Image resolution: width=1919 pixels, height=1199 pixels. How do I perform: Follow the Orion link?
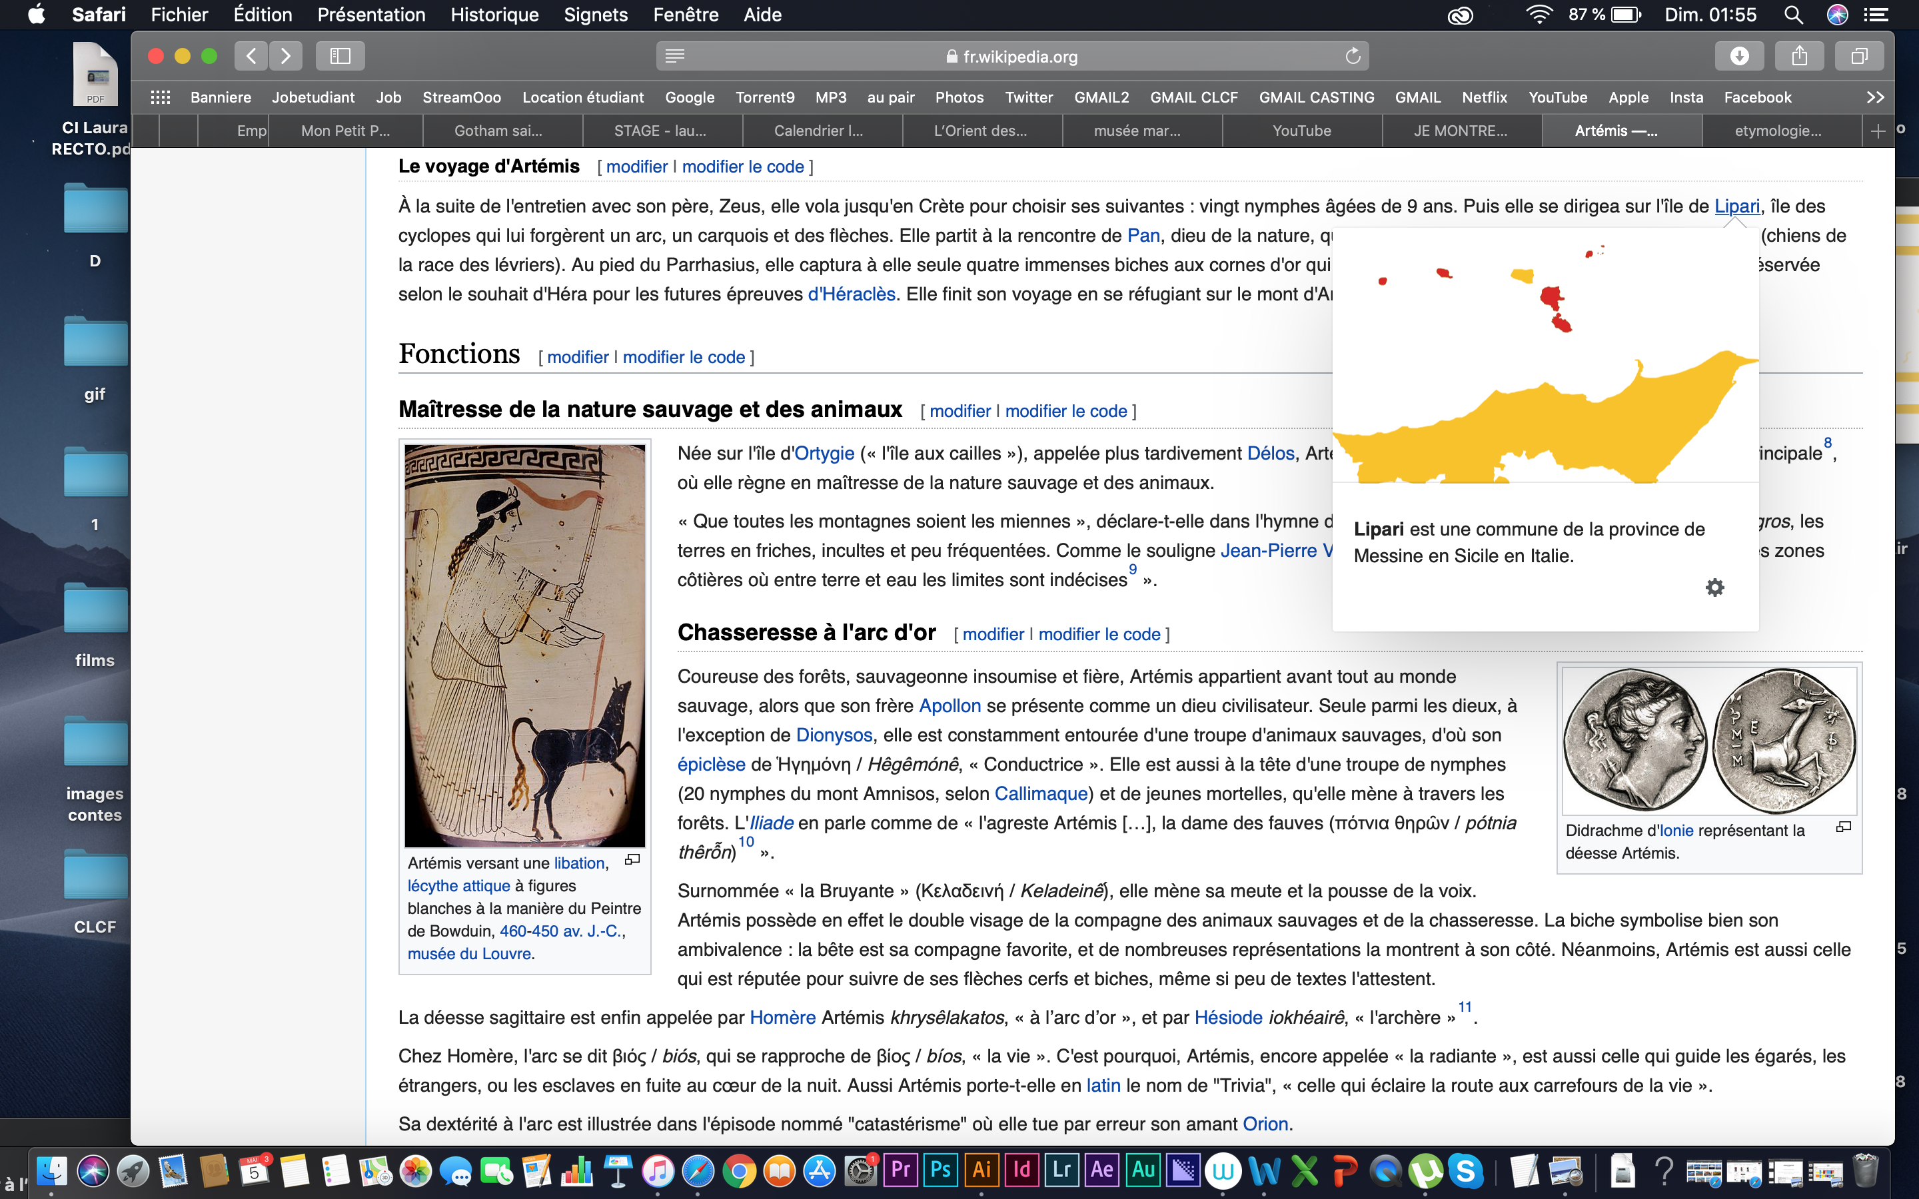click(x=1265, y=1124)
